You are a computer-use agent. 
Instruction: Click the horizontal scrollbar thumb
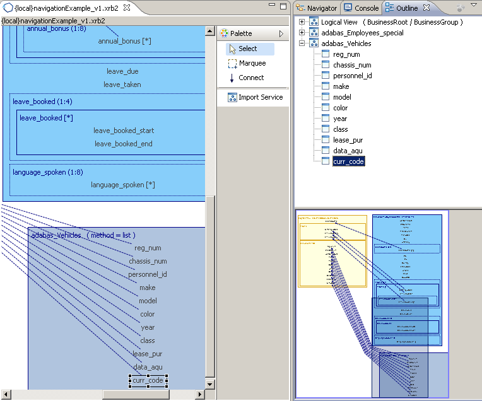(136, 394)
